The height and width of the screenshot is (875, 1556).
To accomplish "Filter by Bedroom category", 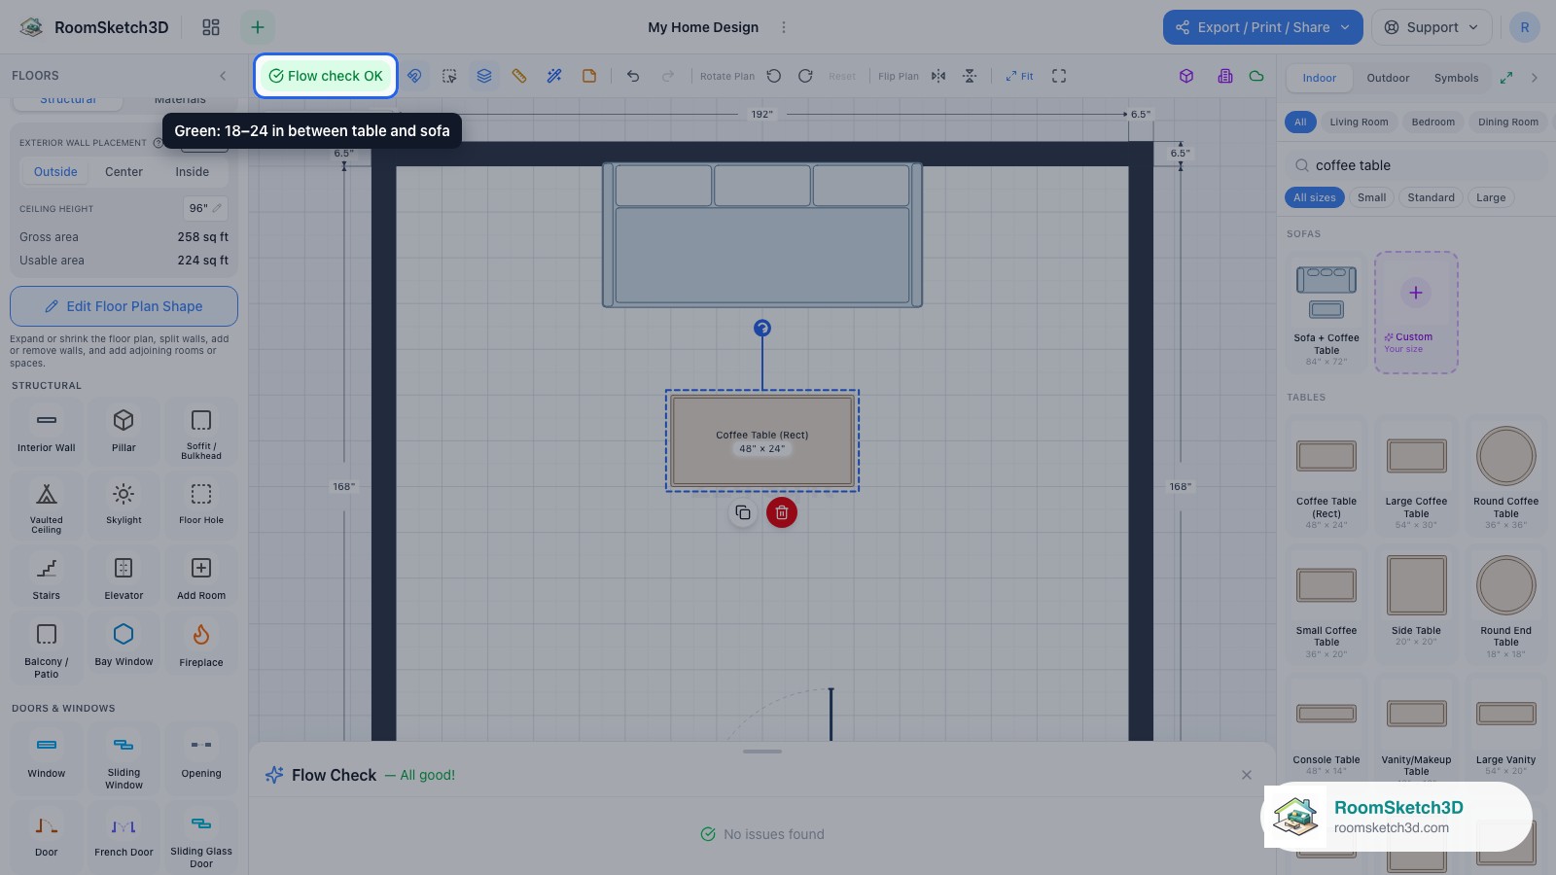I will (x=1433, y=122).
